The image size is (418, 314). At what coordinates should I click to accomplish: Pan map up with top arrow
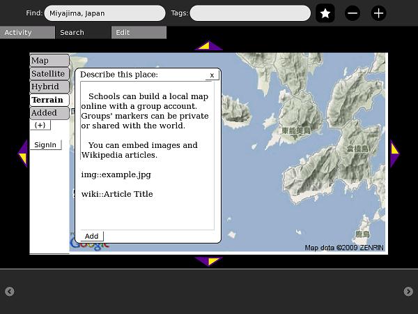[208, 46]
